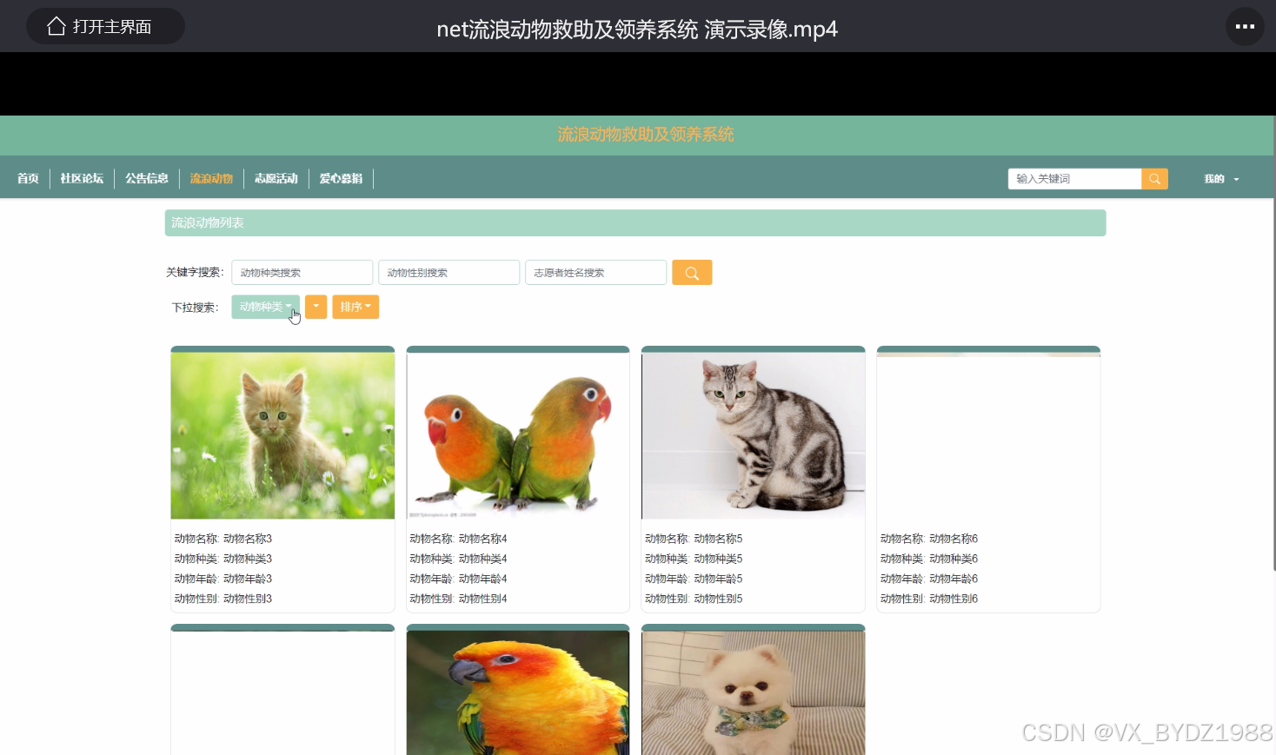Open the 爱心募捐 nav item

coord(341,178)
